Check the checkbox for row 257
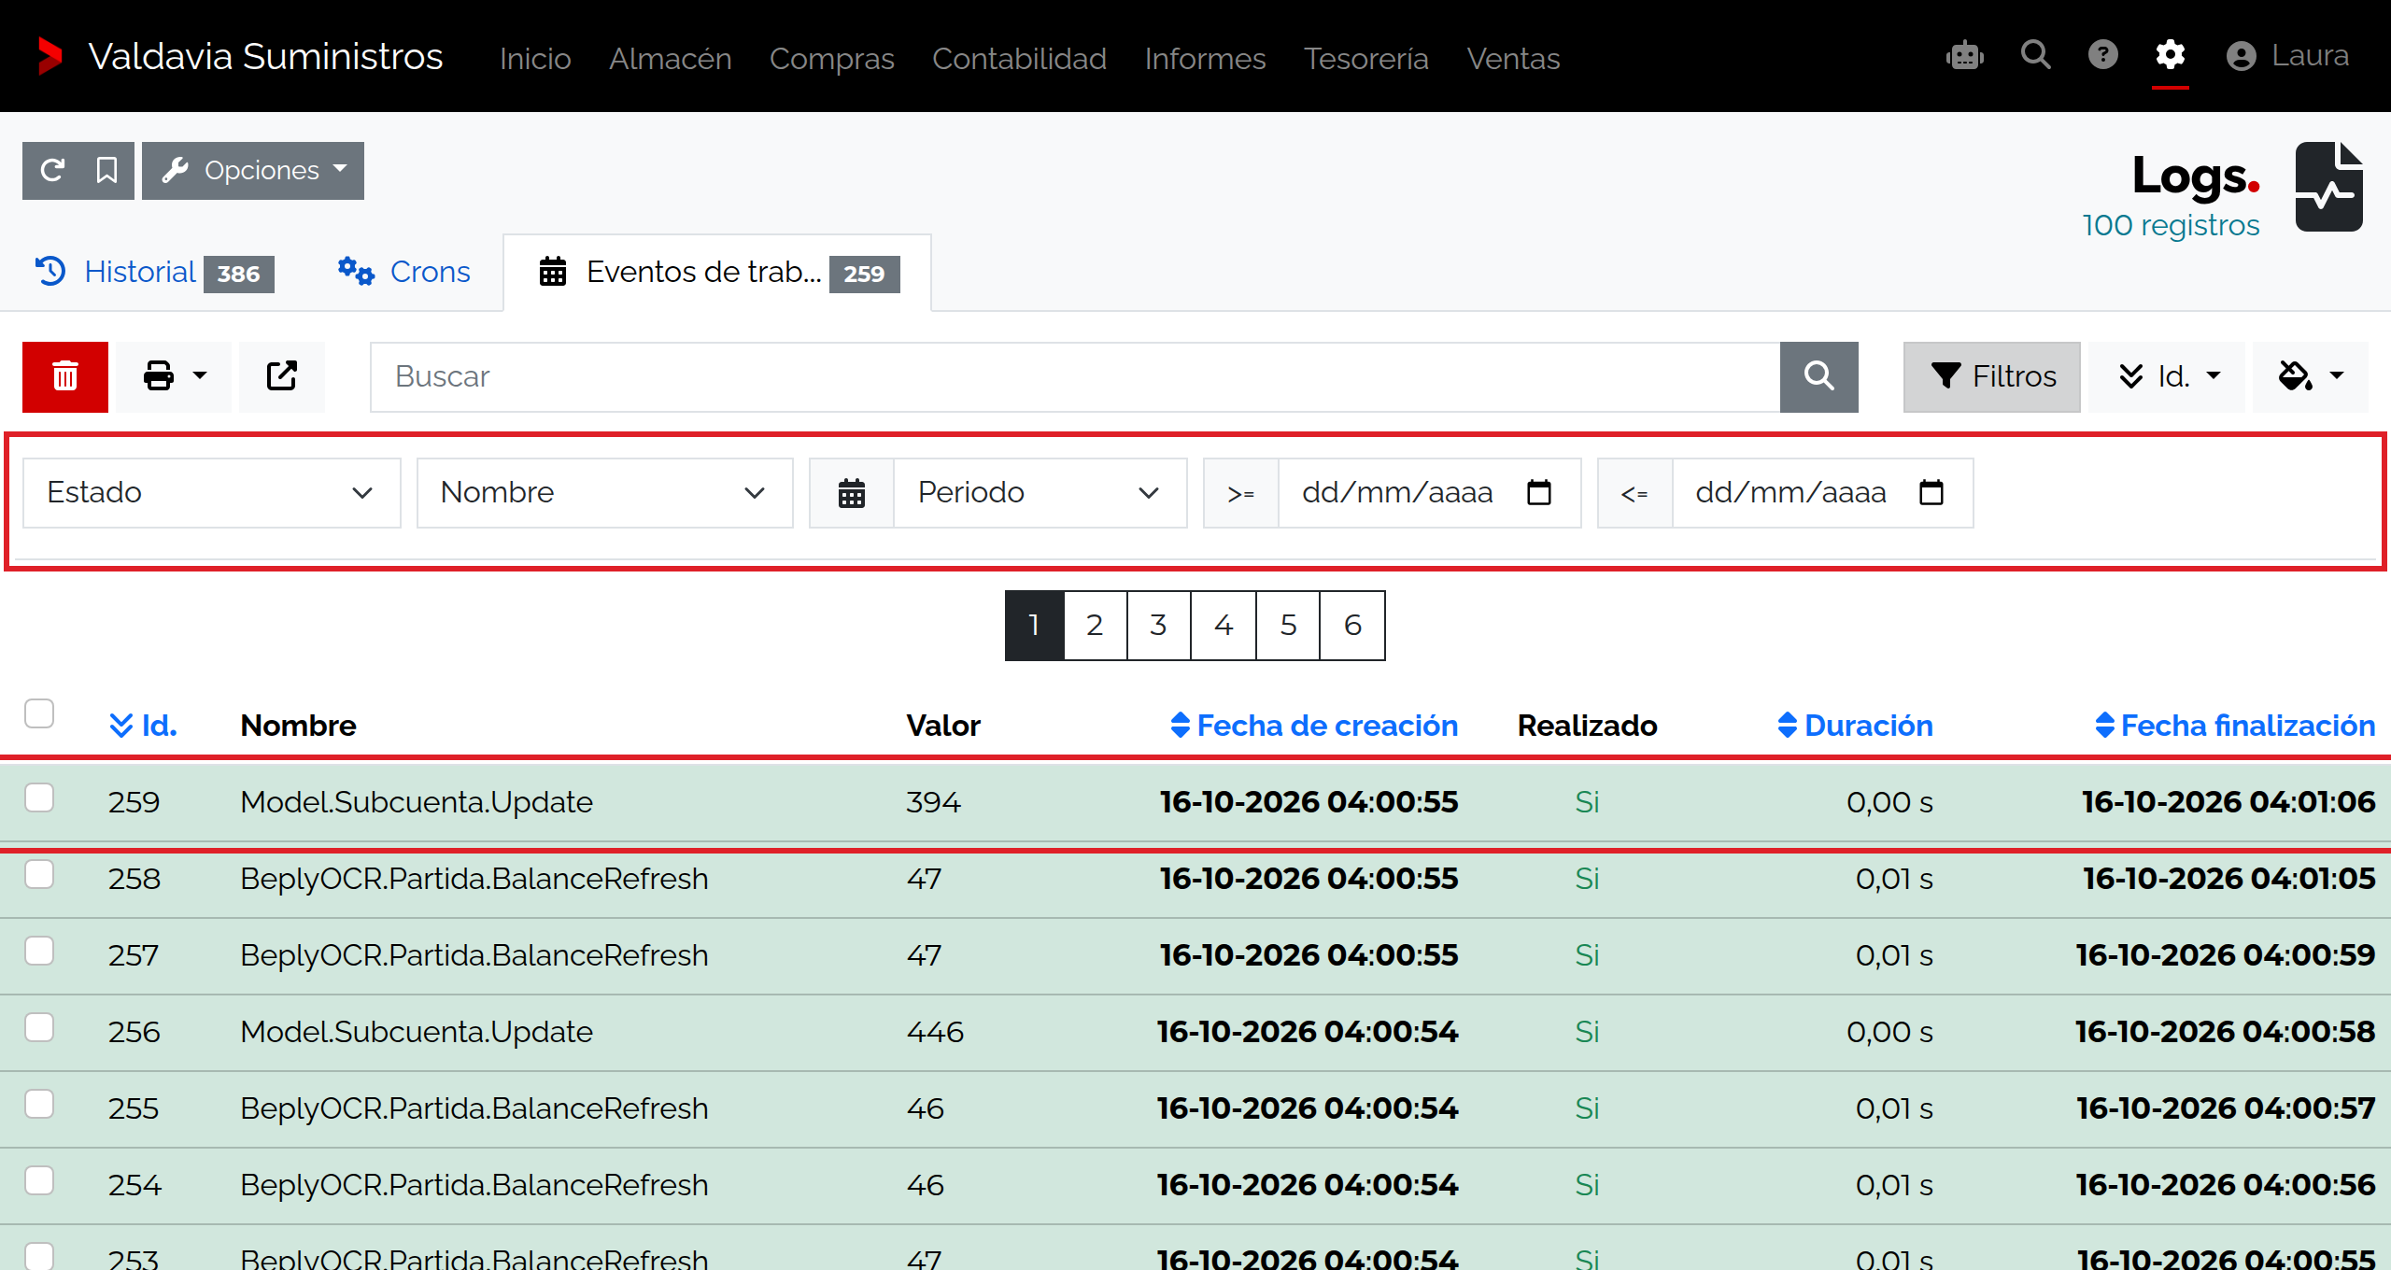The width and height of the screenshot is (2391, 1270). [x=39, y=952]
